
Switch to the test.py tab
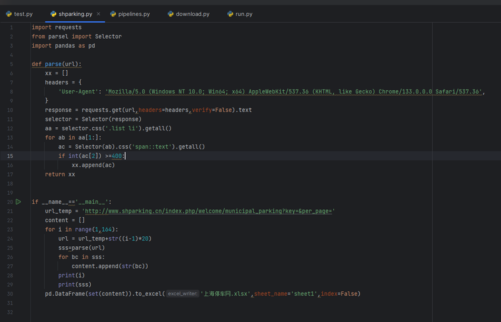[19, 14]
